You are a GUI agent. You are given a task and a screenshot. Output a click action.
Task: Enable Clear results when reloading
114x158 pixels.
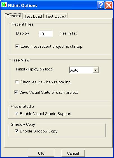(17, 82)
